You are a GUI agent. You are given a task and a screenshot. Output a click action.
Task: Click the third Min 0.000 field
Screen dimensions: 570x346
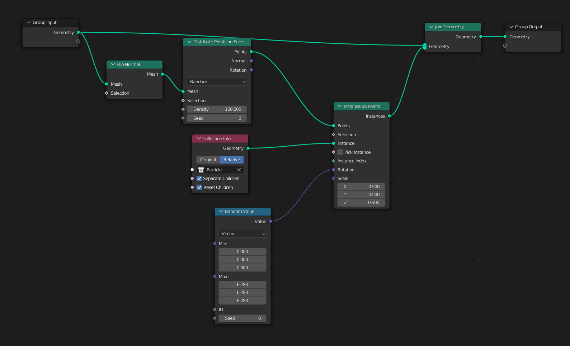(242, 268)
